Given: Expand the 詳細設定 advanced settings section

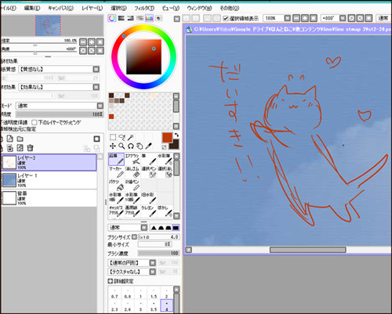Looking at the screenshot, I should 111,281.
